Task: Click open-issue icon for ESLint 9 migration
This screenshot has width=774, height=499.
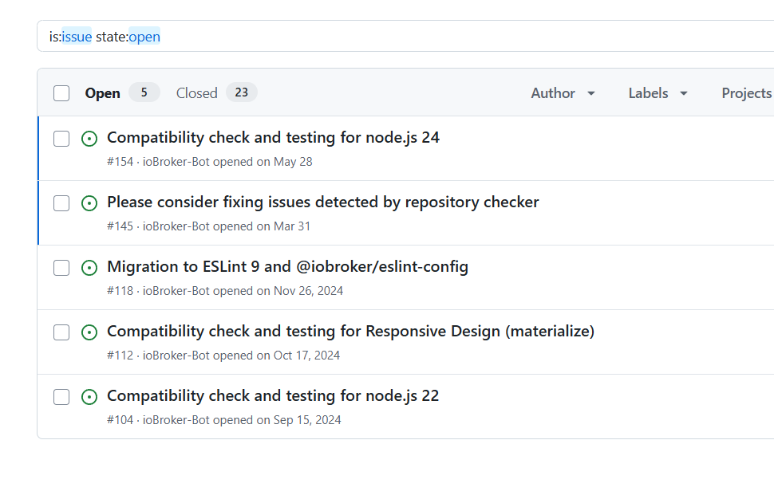Action: coord(89,268)
